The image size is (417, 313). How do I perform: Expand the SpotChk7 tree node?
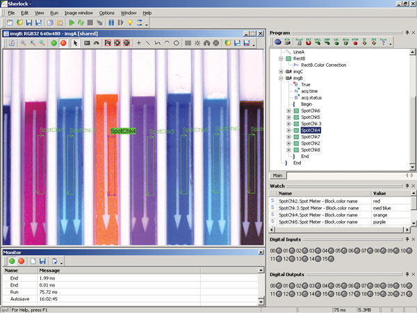(x=288, y=137)
